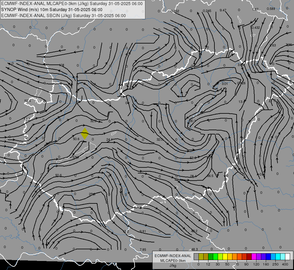Select the pure blue legend swatch
The height and width of the screenshot is (270, 294).
268,256
